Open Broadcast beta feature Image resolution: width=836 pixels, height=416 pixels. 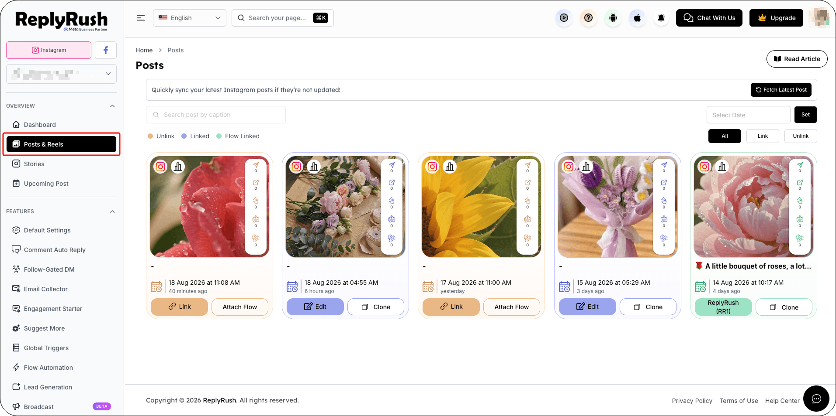61,407
